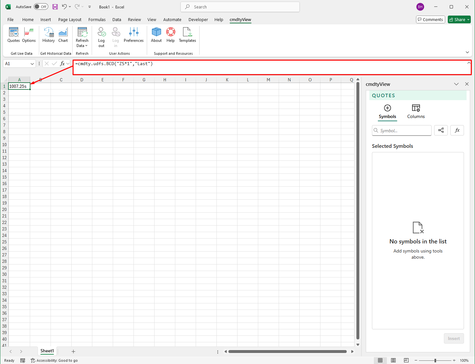475x364 pixels.
Task: Close the cmdtyView task pane
Action: 467,84
